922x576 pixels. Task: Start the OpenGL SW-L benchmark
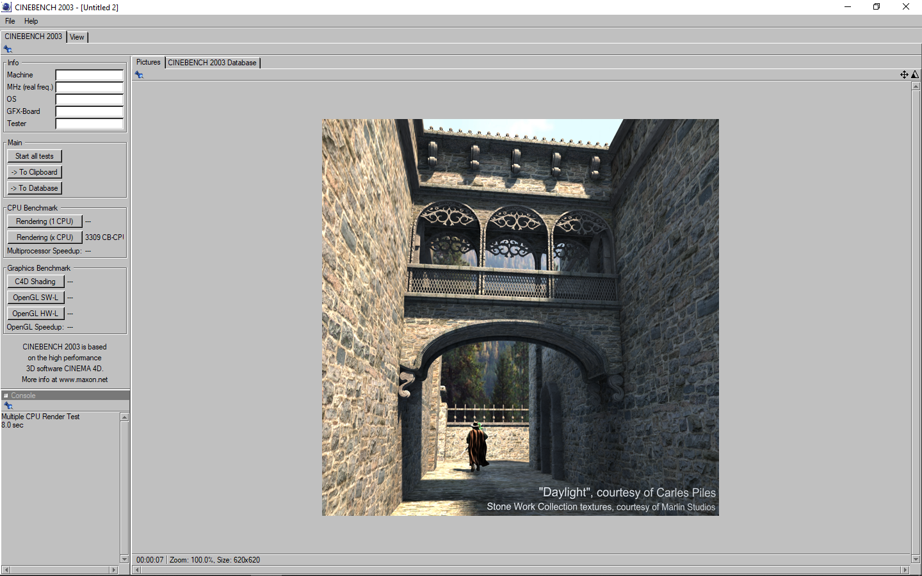(36, 298)
